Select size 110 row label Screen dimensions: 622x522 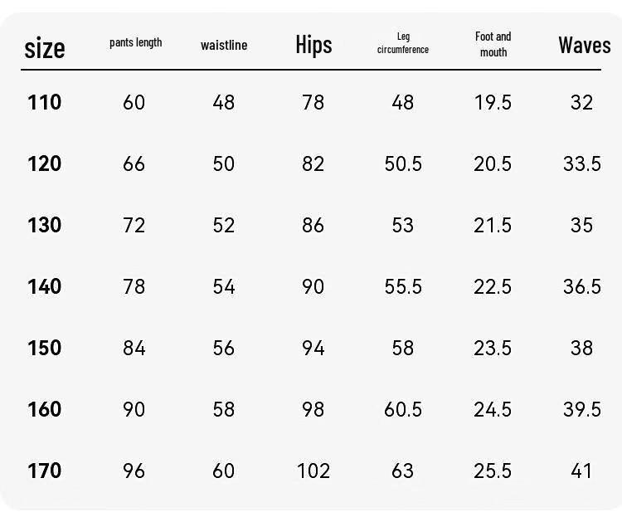tap(45, 102)
